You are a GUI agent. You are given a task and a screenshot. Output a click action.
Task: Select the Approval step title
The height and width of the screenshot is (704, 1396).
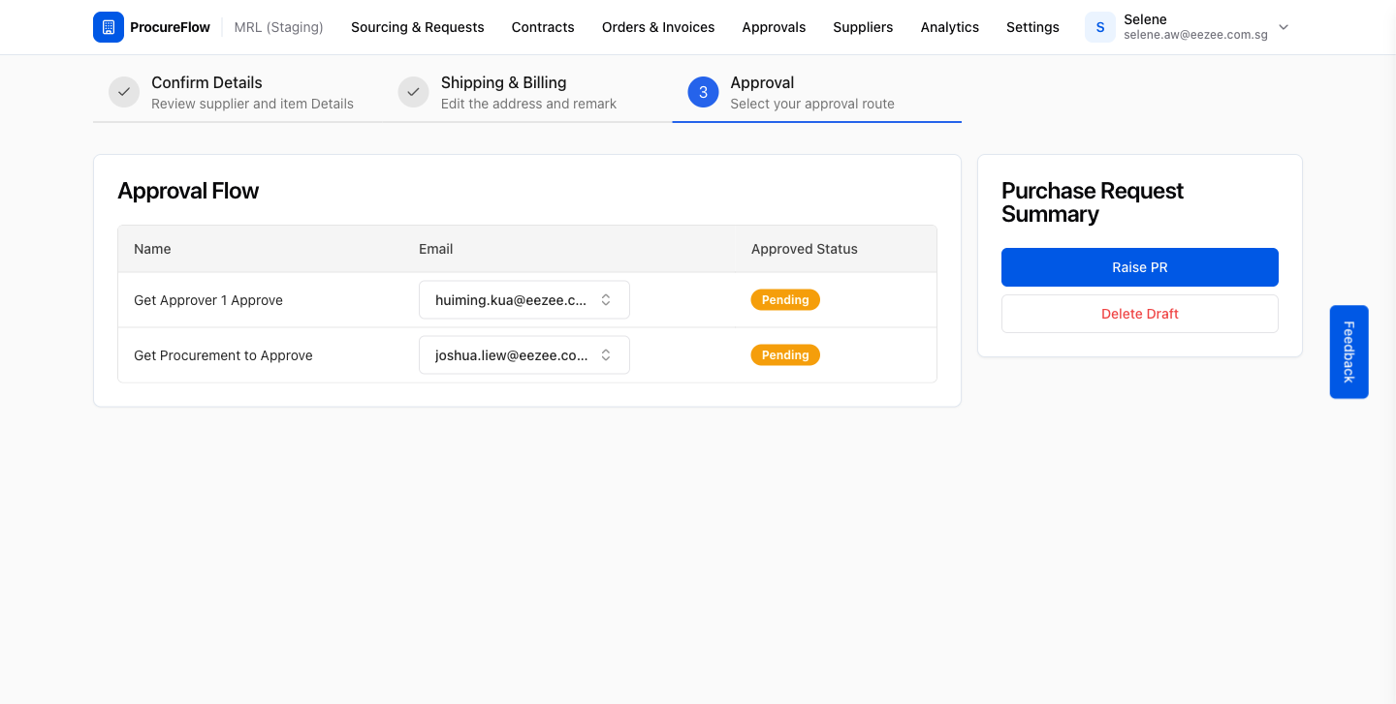[762, 83]
